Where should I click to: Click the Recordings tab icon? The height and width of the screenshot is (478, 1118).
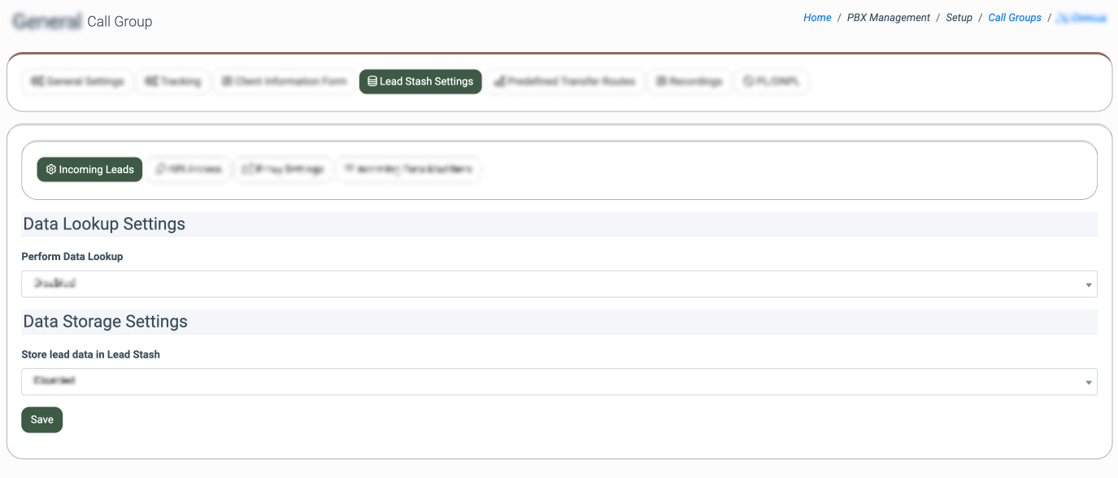(x=661, y=81)
